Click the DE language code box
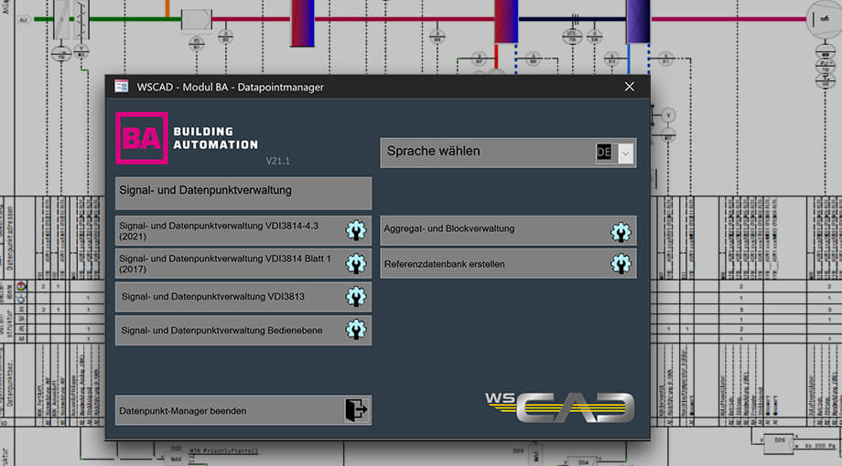This screenshot has height=466, width=842. click(x=604, y=153)
